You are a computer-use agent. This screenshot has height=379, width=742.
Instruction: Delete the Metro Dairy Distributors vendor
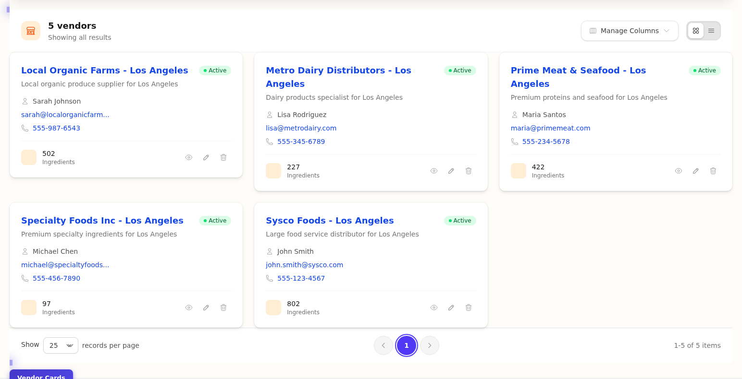[469, 171]
